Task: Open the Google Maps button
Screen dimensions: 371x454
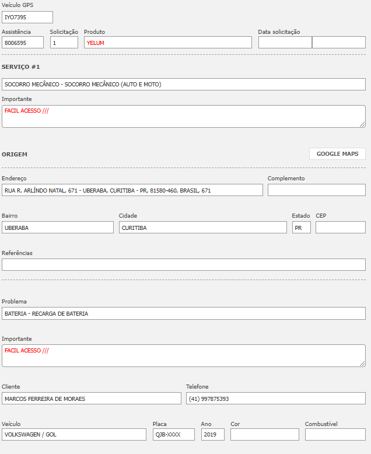Action: 337,154
